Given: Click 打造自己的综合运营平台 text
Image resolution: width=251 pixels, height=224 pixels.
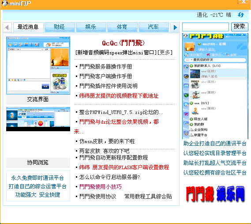Looking at the screenshot, I should pyautogui.click(x=37, y=186).
